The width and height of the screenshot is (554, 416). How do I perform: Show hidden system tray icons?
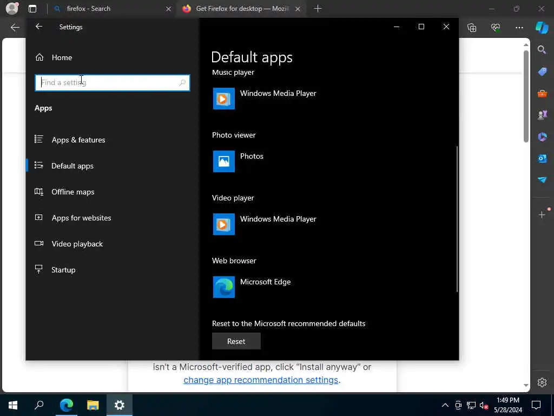coord(445,405)
